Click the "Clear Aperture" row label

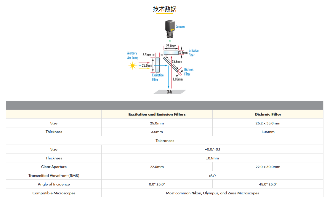(x=54, y=167)
